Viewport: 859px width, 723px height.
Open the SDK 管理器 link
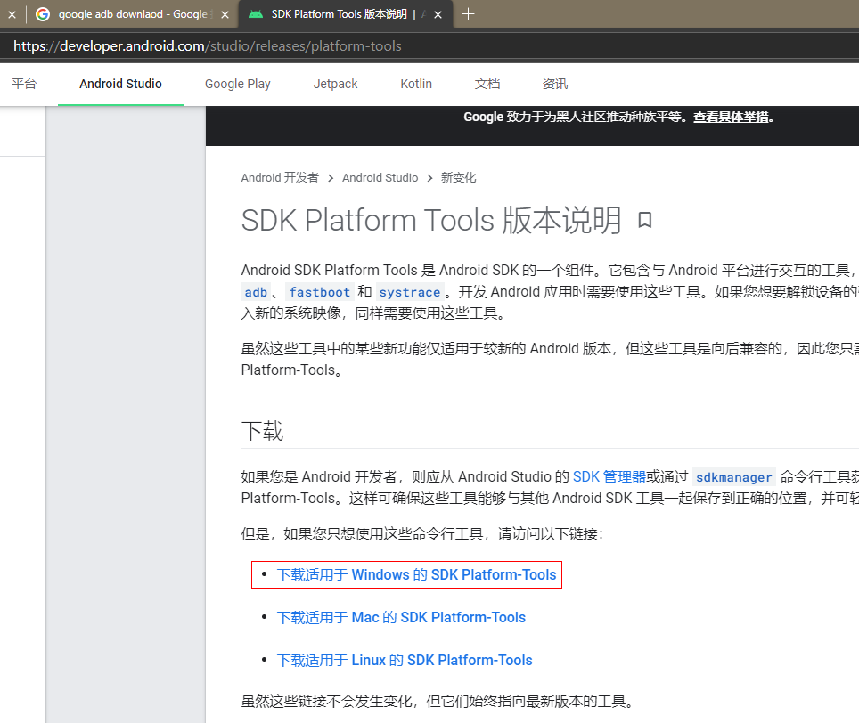[x=609, y=476]
